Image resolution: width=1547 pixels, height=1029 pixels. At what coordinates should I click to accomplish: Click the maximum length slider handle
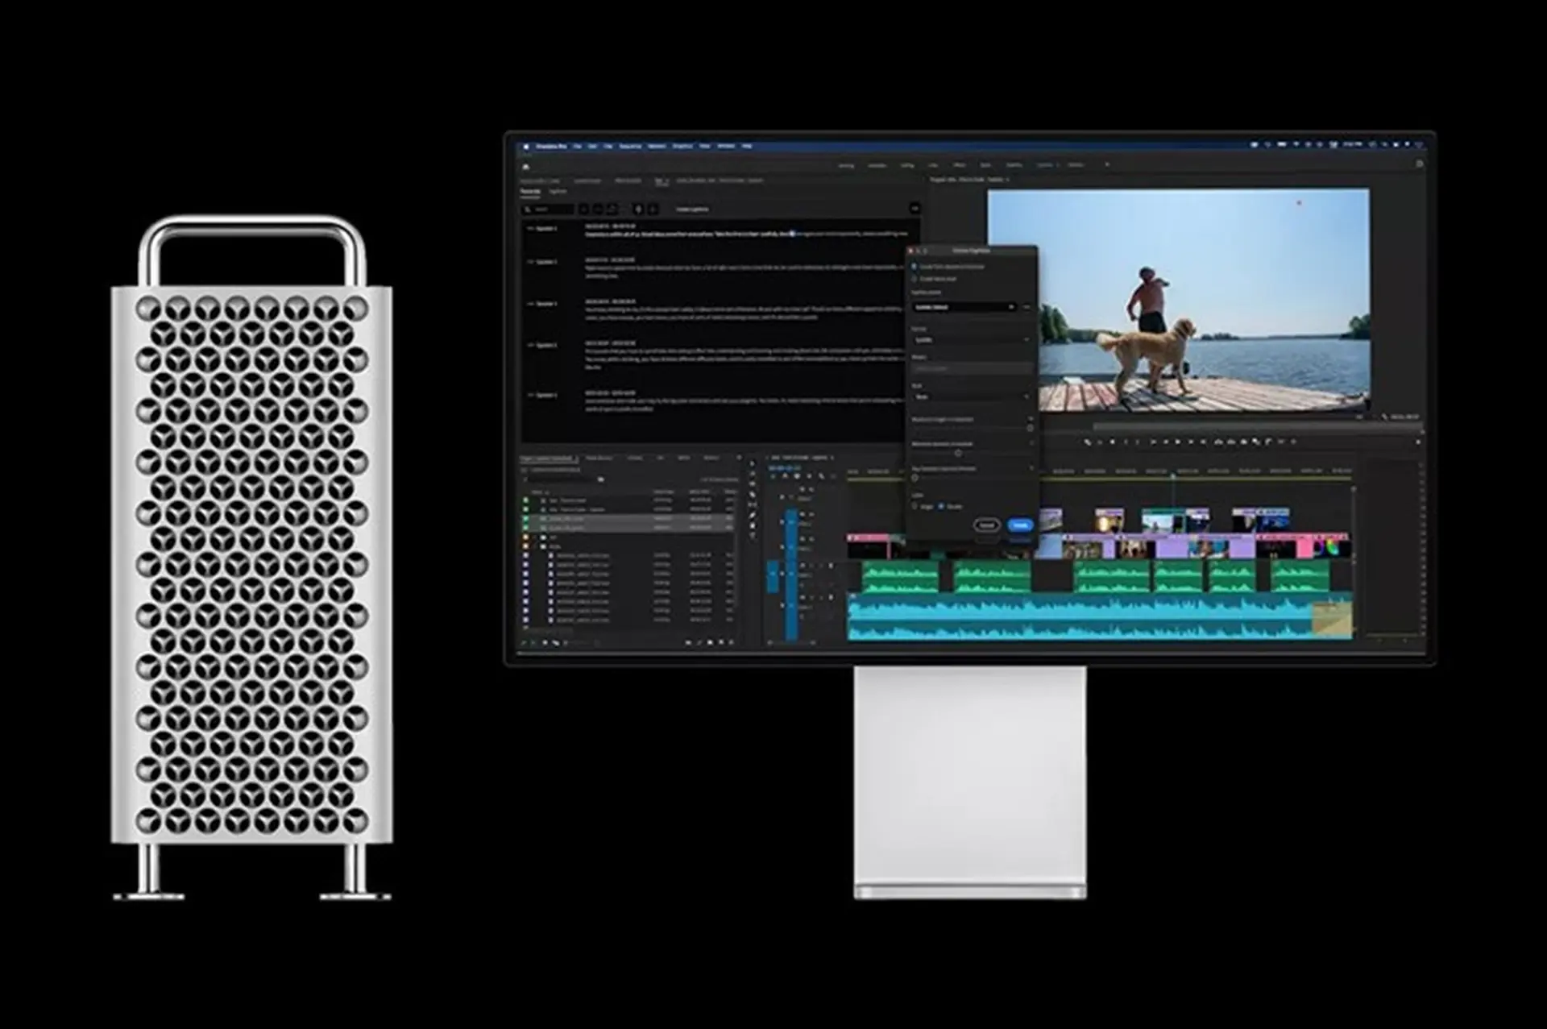[1031, 428]
